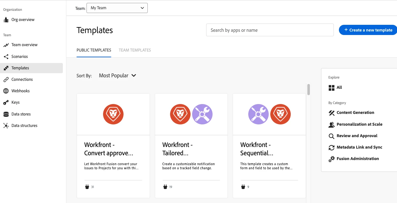Filter by Metadata Link and Sync
Image resolution: width=397 pixels, height=203 pixels.
pyautogui.click(x=359, y=147)
